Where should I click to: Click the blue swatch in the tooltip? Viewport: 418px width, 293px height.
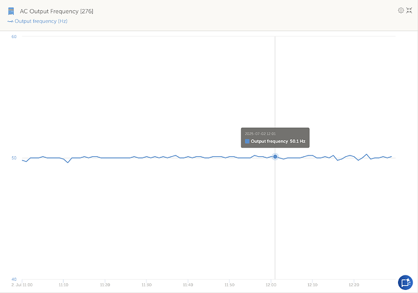coord(247,141)
